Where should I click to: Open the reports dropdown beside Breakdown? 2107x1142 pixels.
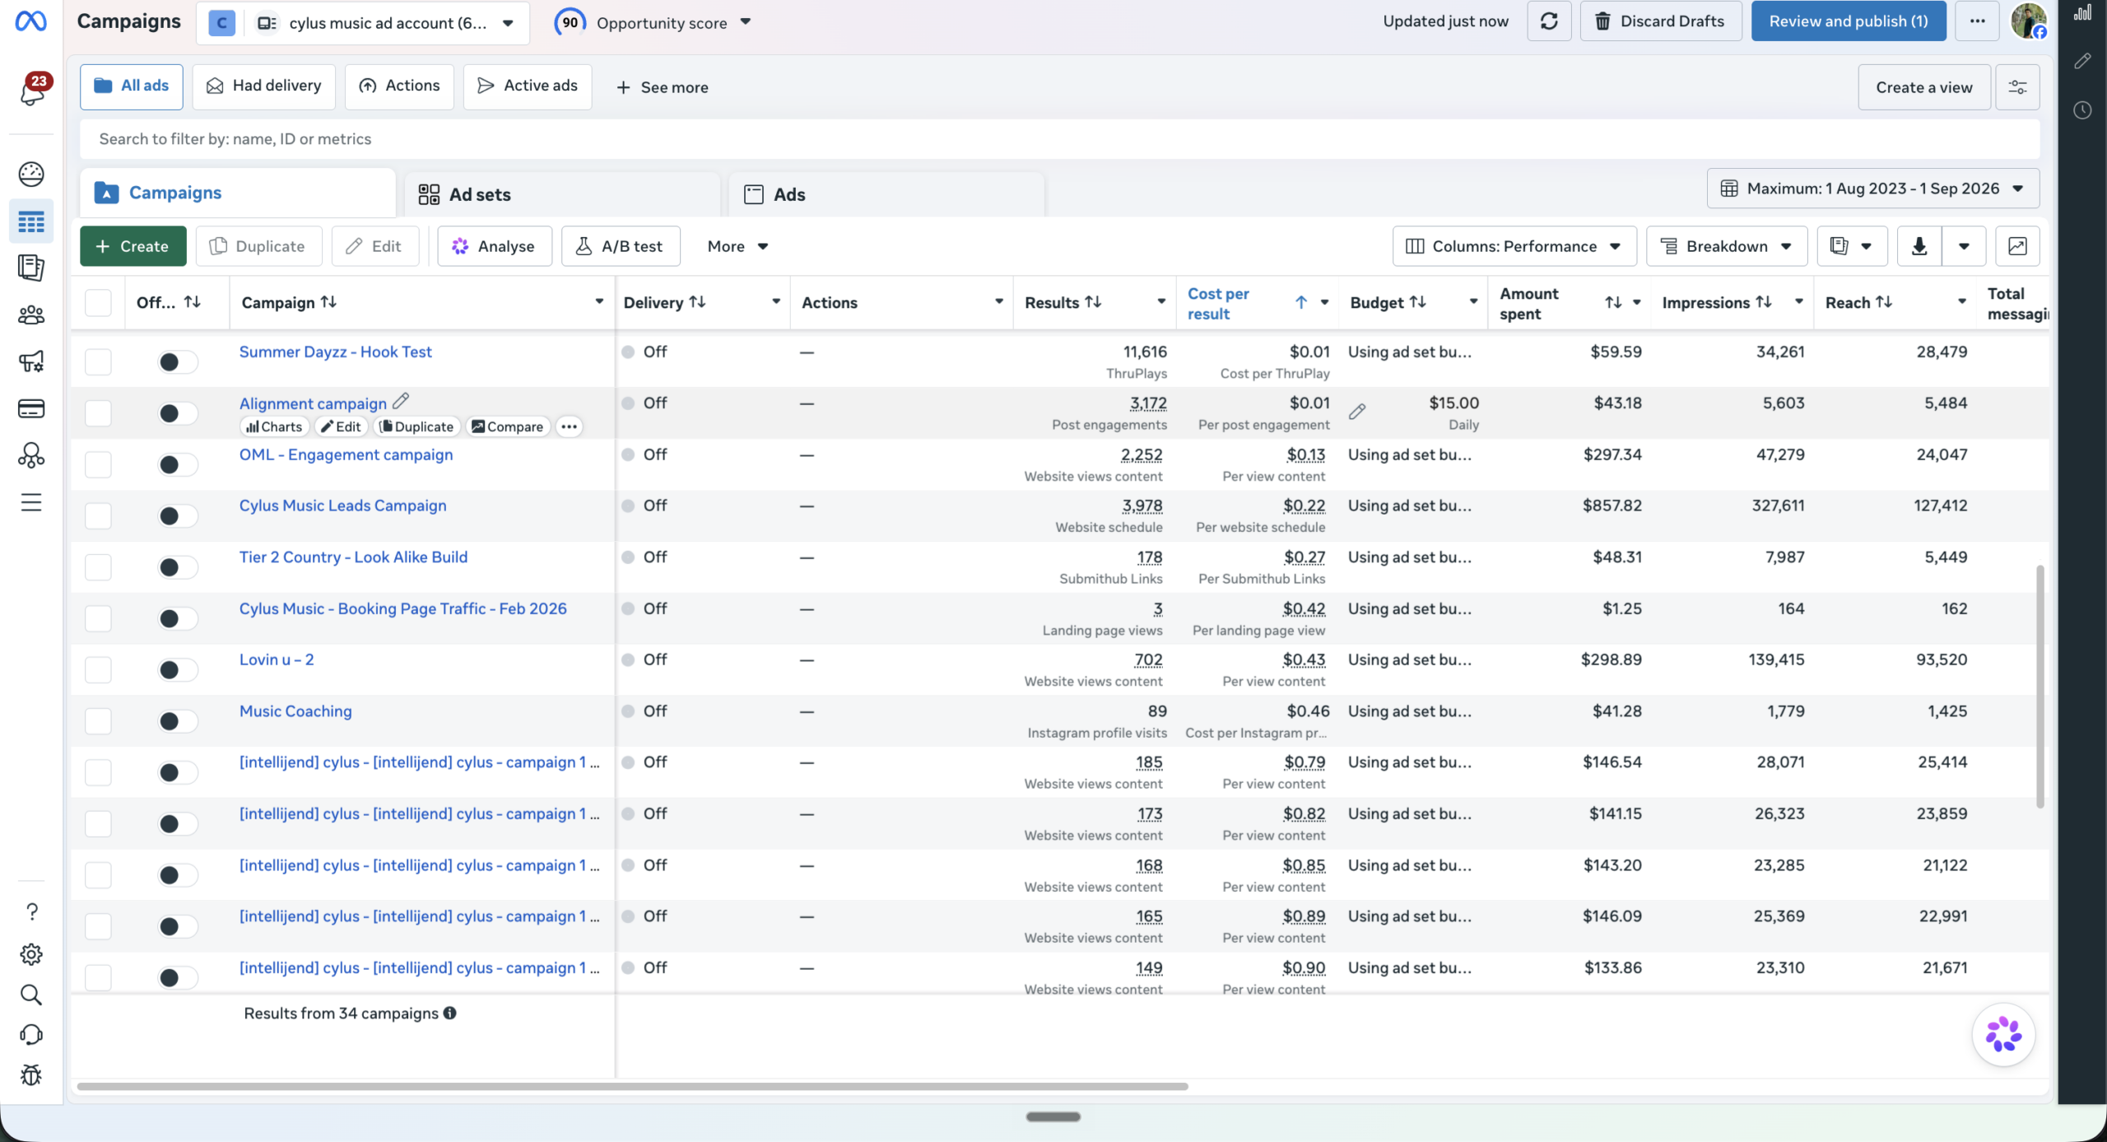click(x=1852, y=246)
